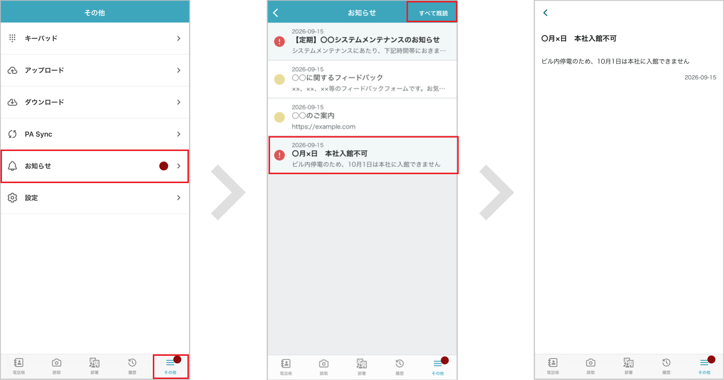Screen dimensions: 724x380
Task: Click 電話帳 icon in middle screen
Action: click(x=286, y=364)
